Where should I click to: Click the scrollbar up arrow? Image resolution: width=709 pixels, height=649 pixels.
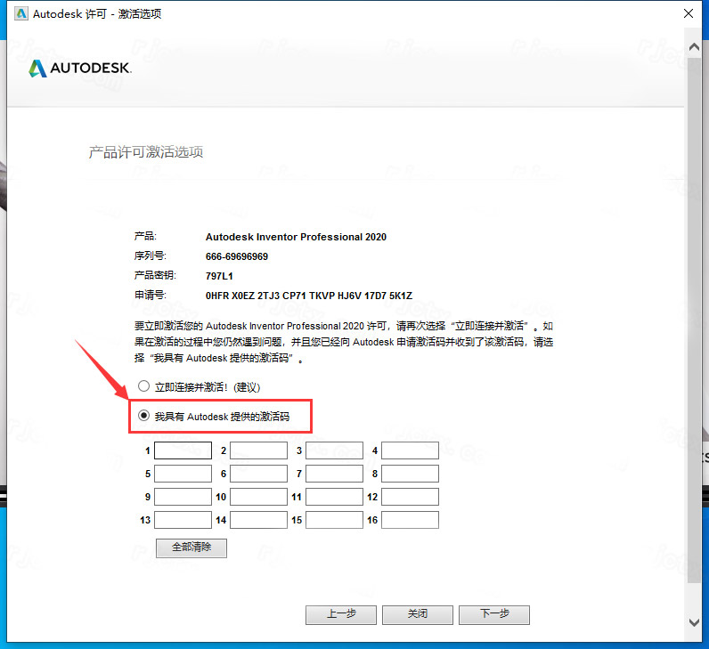point(694,46)
